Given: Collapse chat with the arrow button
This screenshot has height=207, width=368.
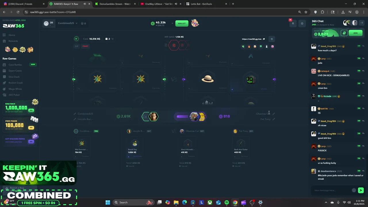Looking at the screenshot, I should pyautogui.click(x=362, y=23).
